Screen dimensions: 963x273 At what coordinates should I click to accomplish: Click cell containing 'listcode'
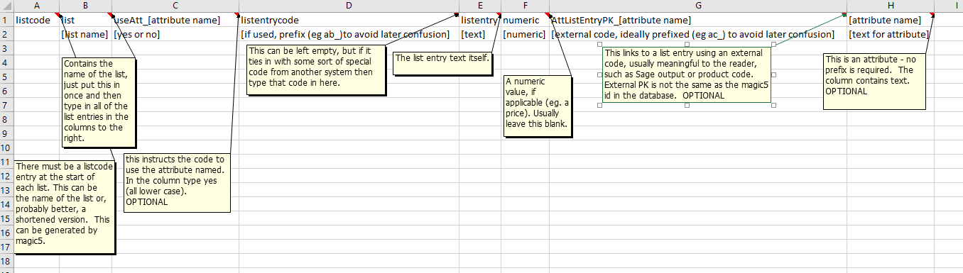coord(37,20)
